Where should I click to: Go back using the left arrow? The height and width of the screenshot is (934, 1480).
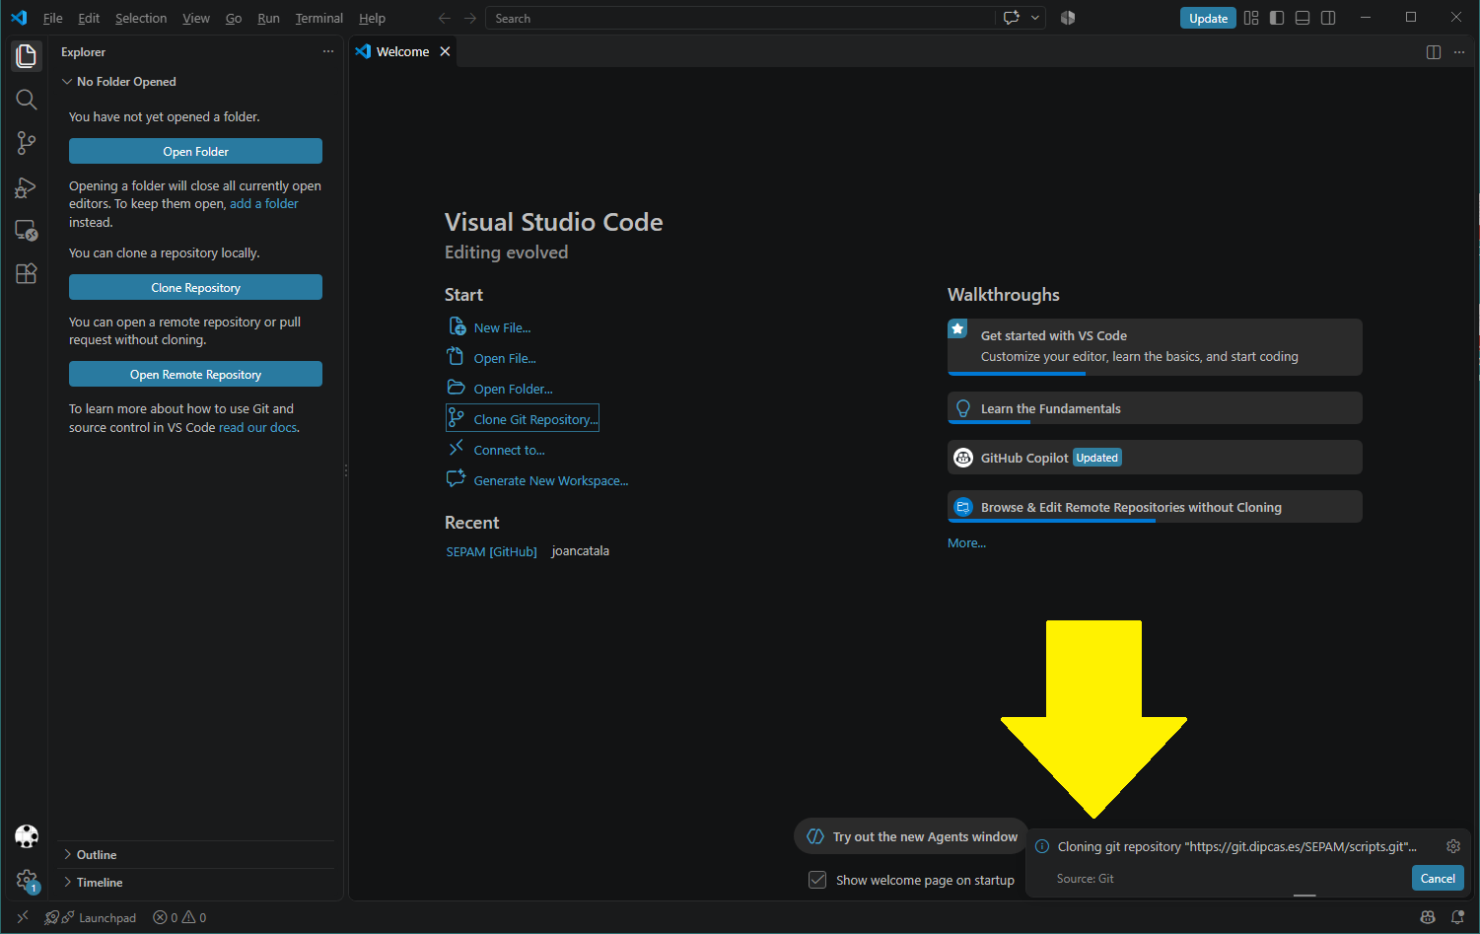point(445,18)
